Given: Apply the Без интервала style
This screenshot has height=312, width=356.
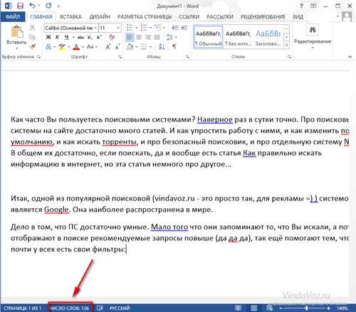Looking at the screenshot, I should [x=238, y=38].
